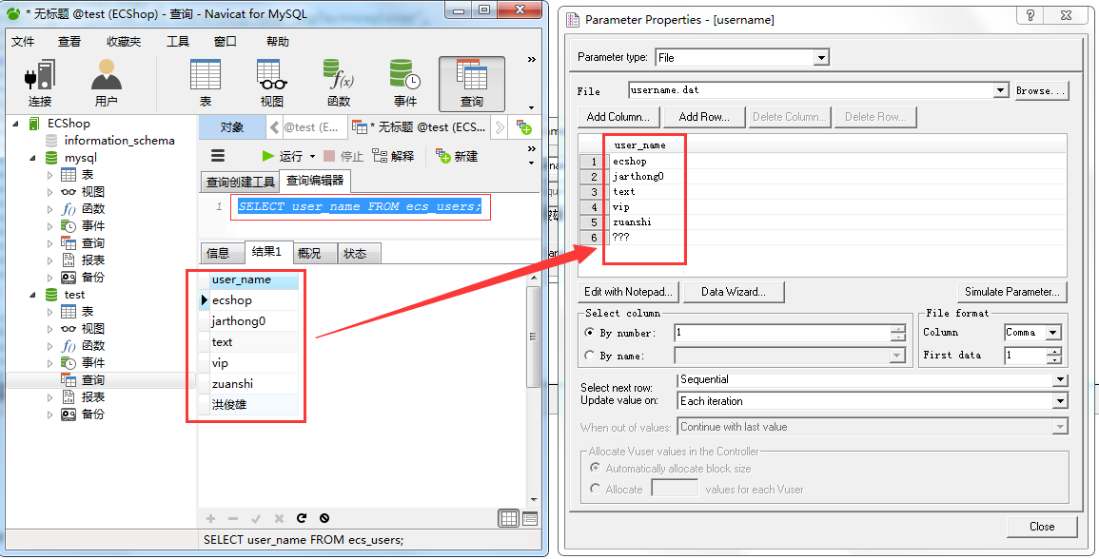The height and width of the screenshot is (559, 1099).
Task: Open the 函数 functions toolbar icon
Action: [x=339, y=84]
